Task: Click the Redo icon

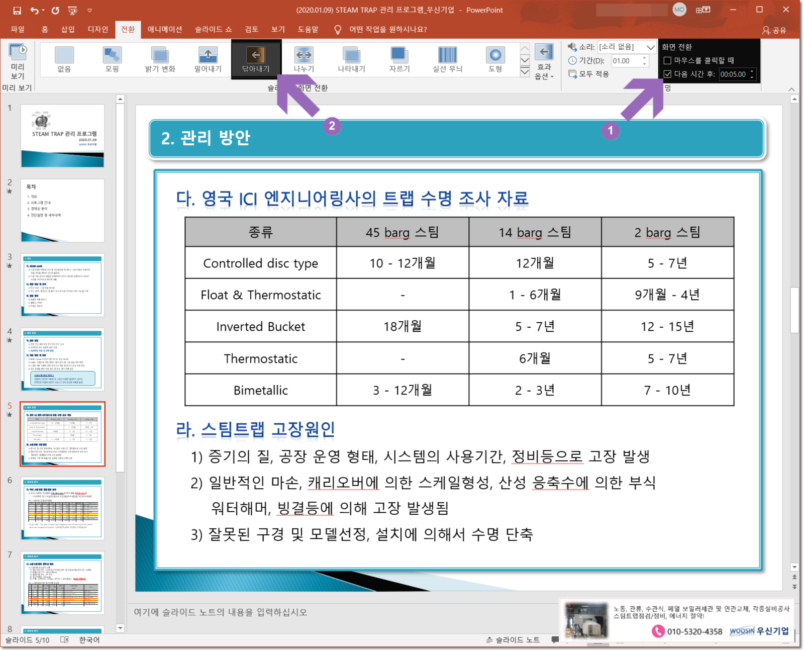Action: pyautogui.click(x=55, y=10)
